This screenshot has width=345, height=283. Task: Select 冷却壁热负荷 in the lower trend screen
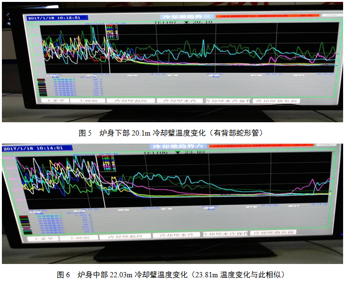click(x=273, y=233)
